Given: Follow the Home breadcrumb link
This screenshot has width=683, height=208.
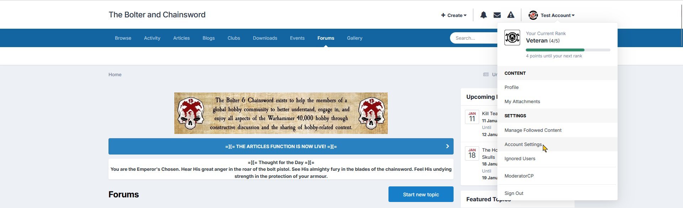Looking at the screenshot, I should [x=115, y=75].
